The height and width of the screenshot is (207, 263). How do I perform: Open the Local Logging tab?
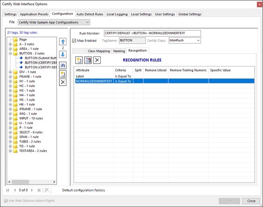coord(117,14)
